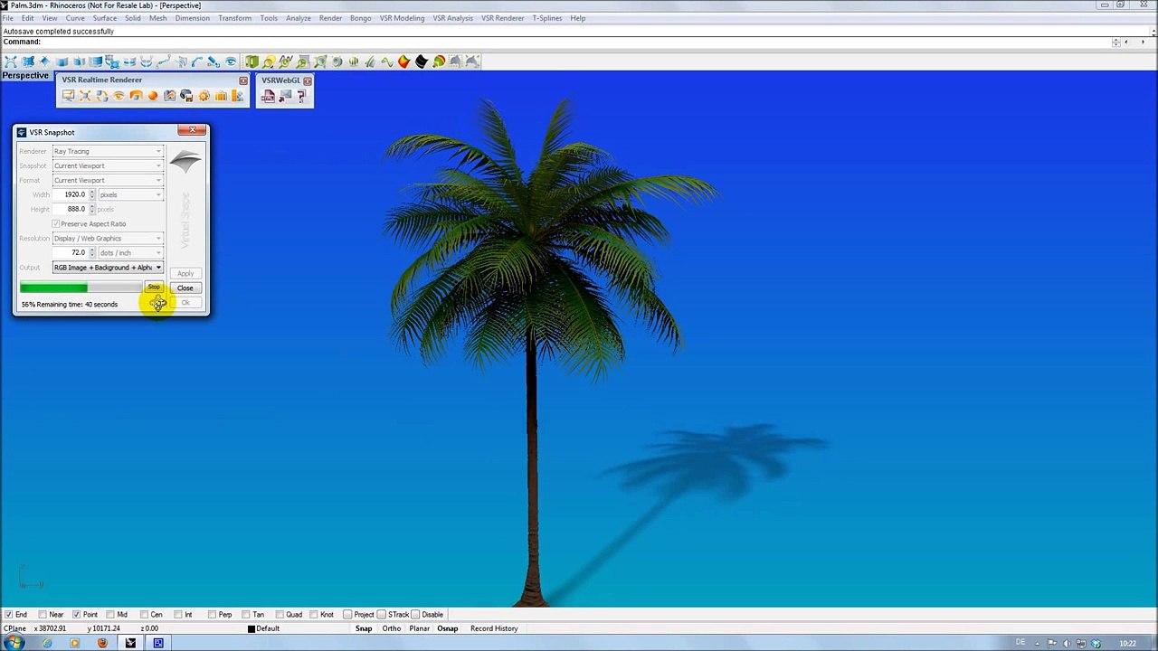This screenshot has width=1158, height=651.
Task: Click the orange arch icon in VSR Realtime Renderer
Action: (x=136, y=96)
